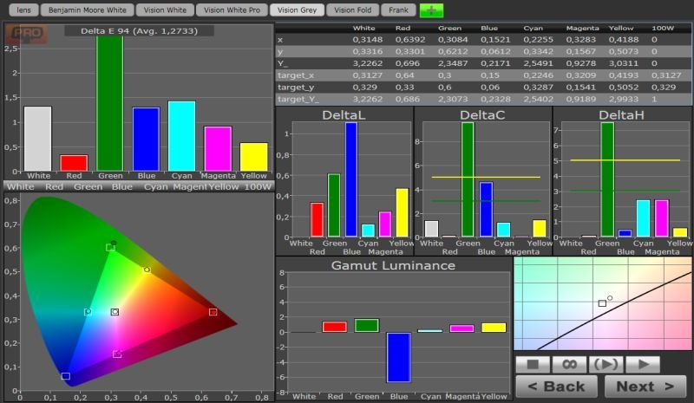Image resolution: width=694 pixels, height=403 pixels.
Task: Select the blue bar in Gamut Luminance
Action: [398, 356]
